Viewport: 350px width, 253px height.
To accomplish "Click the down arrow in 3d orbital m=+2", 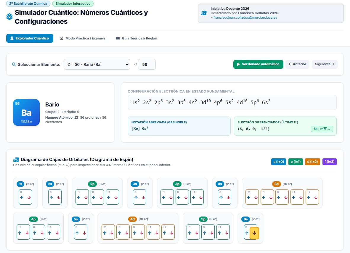I will [x=316, y=198].
